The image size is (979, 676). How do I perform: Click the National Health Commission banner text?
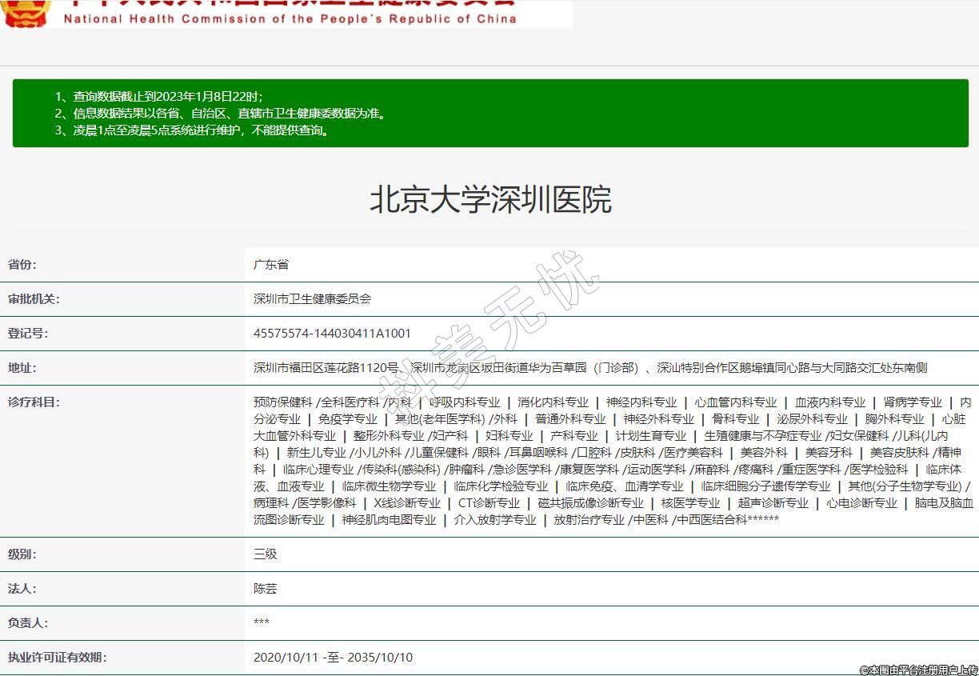pyautogui.click(x=290, y=18)
